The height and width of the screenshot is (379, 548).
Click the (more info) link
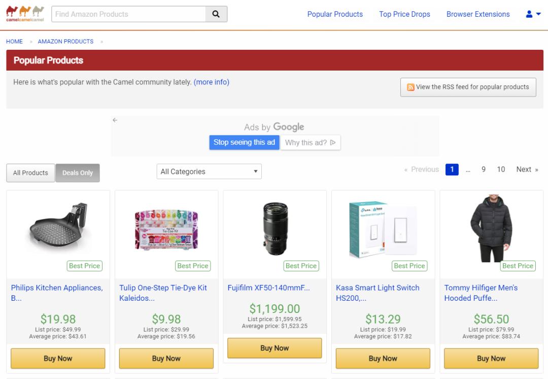(212, 82)
